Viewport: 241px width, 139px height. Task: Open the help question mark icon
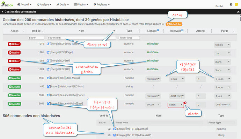pos(231,5)
